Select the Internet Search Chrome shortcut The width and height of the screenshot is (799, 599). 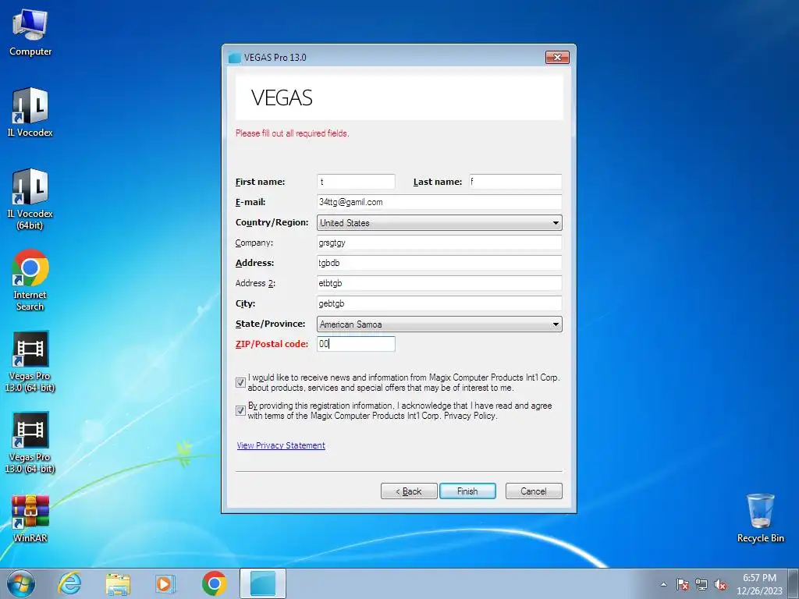(30, 280)
